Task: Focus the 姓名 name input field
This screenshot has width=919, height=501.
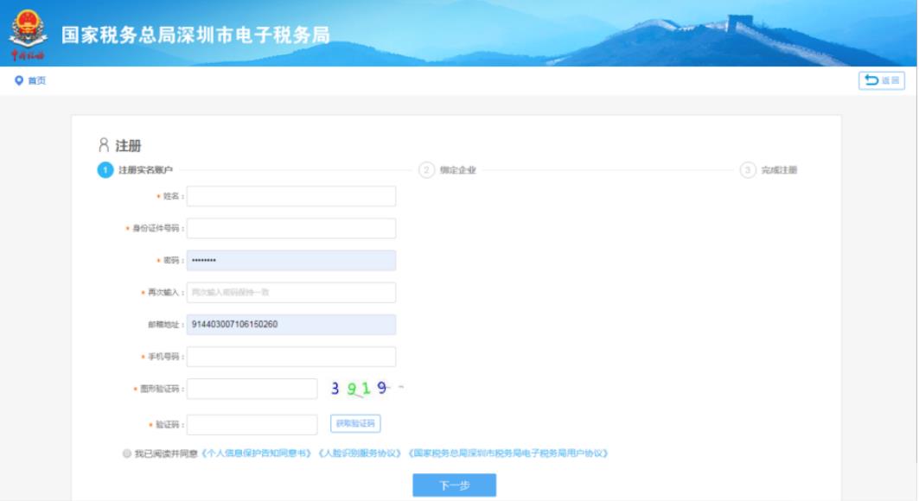Action: [x=291, y=196]
